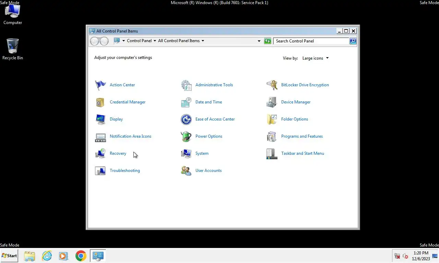Open the Taskbar and Start Menu icon
The image size is (439, 263).
(272, 153)
